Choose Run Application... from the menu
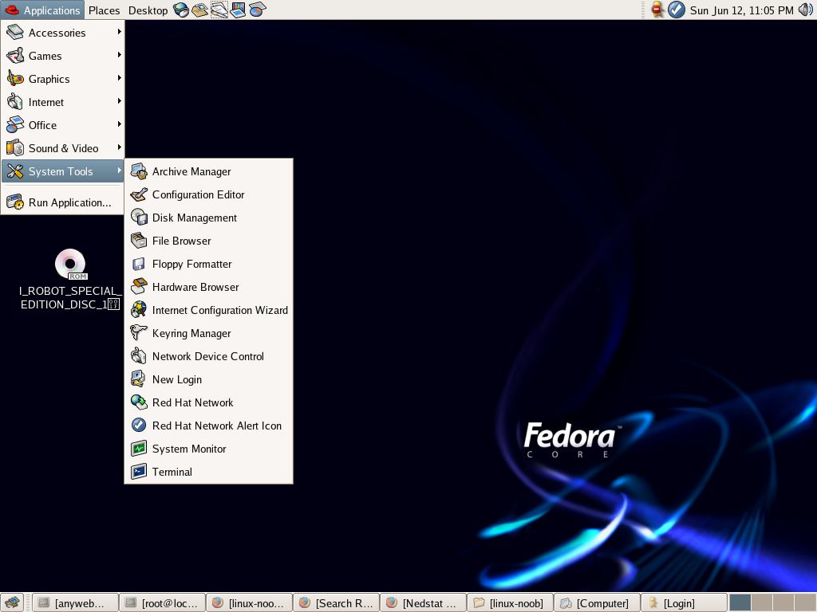 tap(63, 202)
